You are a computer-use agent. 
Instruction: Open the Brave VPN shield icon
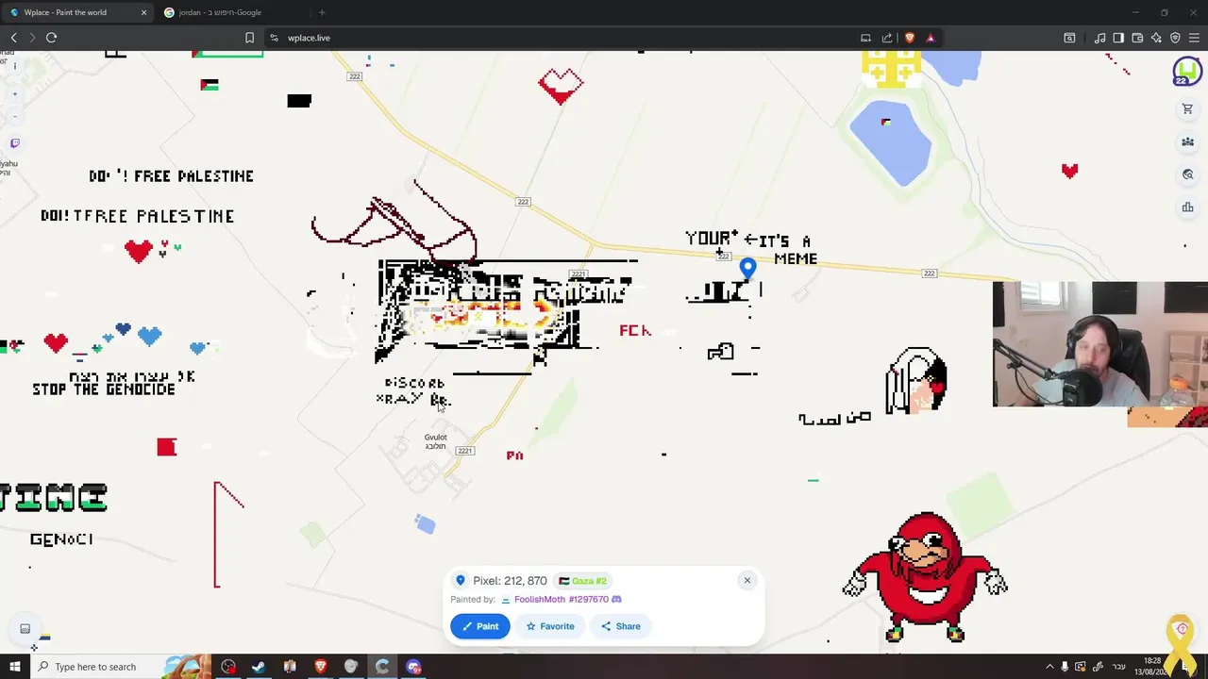pyautogui.click(x=1175, y=38)
